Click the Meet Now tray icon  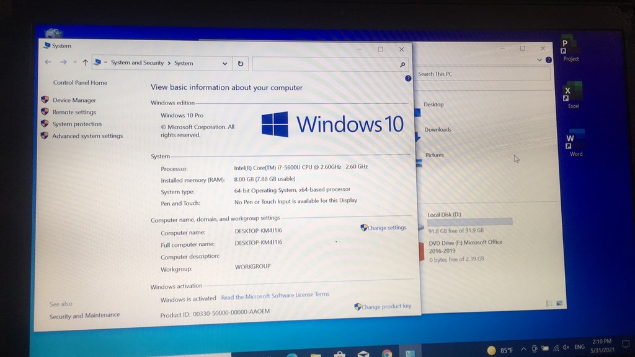[535, 348]
